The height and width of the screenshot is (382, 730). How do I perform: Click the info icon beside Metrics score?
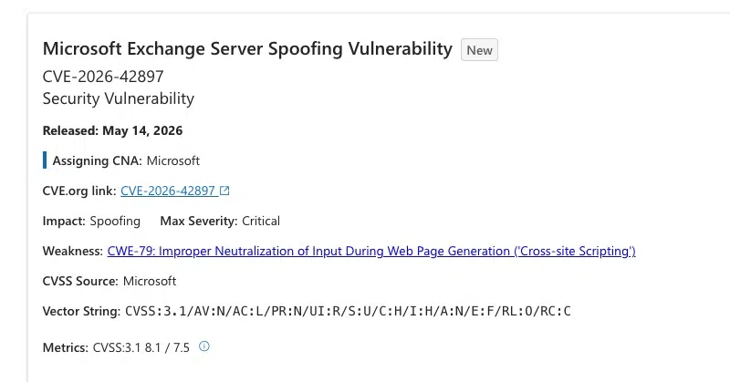pos(203,346)
